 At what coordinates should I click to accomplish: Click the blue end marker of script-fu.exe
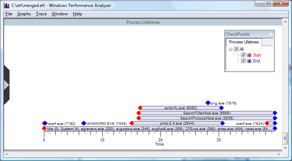point(221,108)
